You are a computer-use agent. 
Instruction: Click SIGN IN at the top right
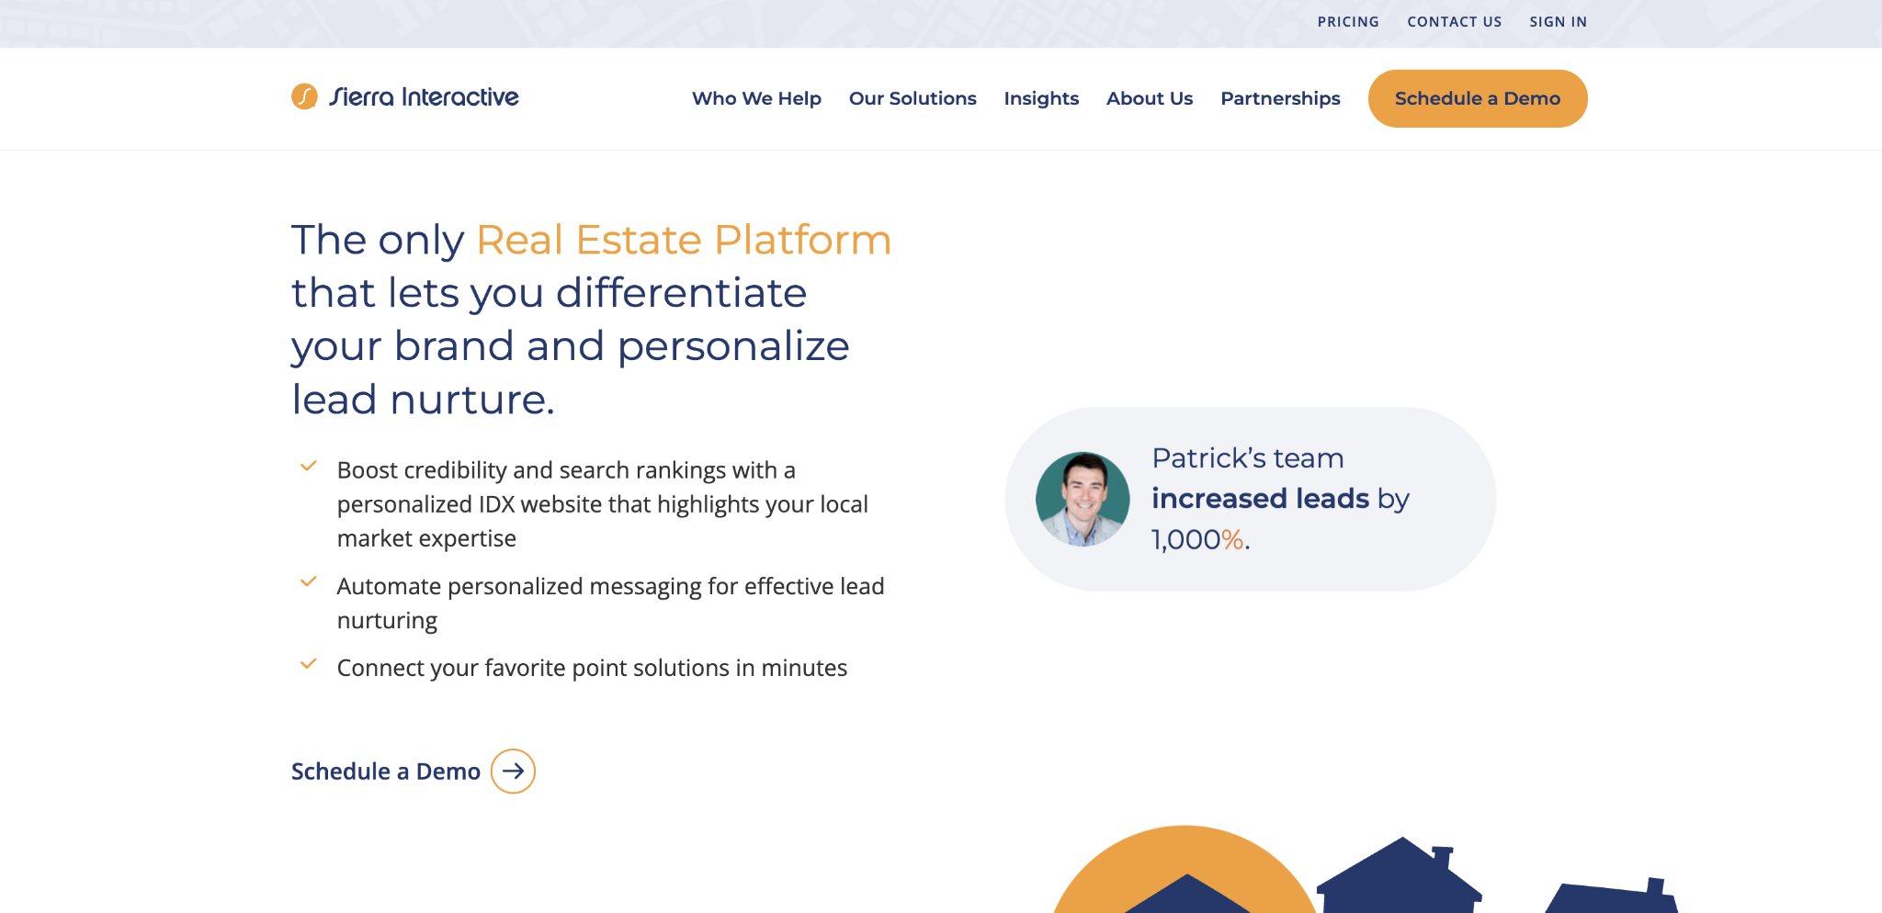click(x=1558, y=21)
